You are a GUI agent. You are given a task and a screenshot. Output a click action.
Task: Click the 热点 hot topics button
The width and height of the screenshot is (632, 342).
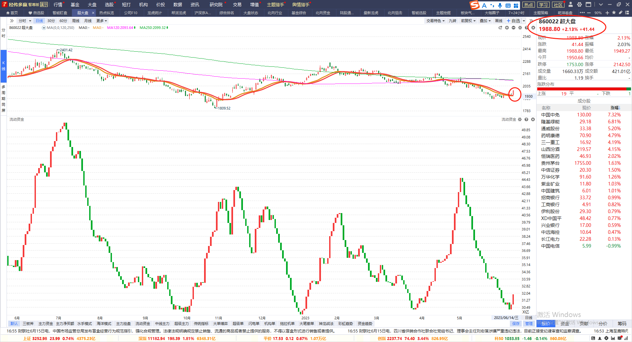(x=529, y=5)
